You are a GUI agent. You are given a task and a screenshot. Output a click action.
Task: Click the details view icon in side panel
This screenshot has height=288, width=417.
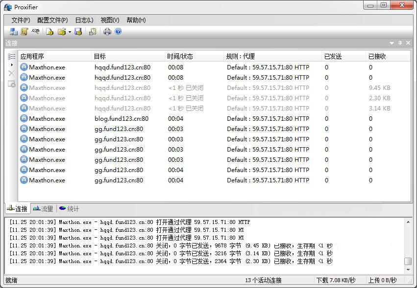point(12,56)
